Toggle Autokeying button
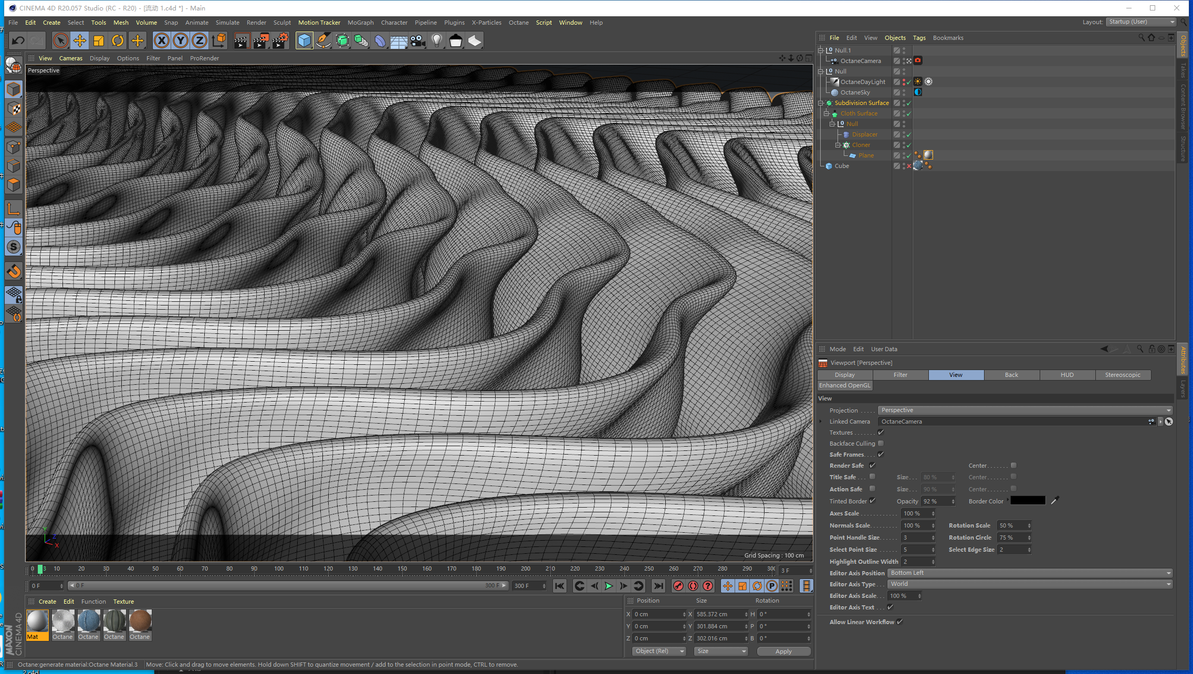Viewport: 1193px width, 674px height. point(693,586)
